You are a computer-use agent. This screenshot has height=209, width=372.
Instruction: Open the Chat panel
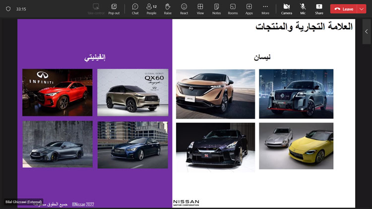pos(135,8)
